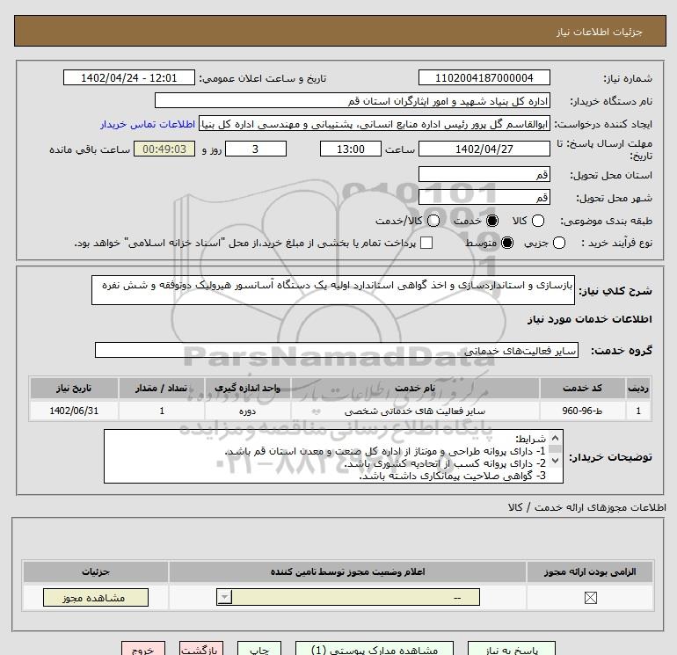Choose the جزیی purchase type radio
The image size is (677, 655).
click(558, 243)
